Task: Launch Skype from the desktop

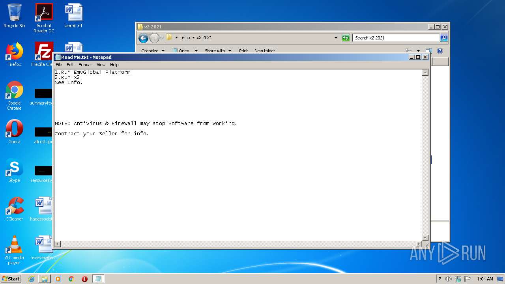Action: [x=14, y=170]
